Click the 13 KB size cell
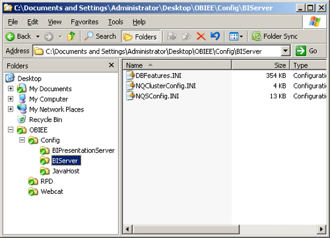The height and width of the screenshot is (238, 330). [278, 96]
